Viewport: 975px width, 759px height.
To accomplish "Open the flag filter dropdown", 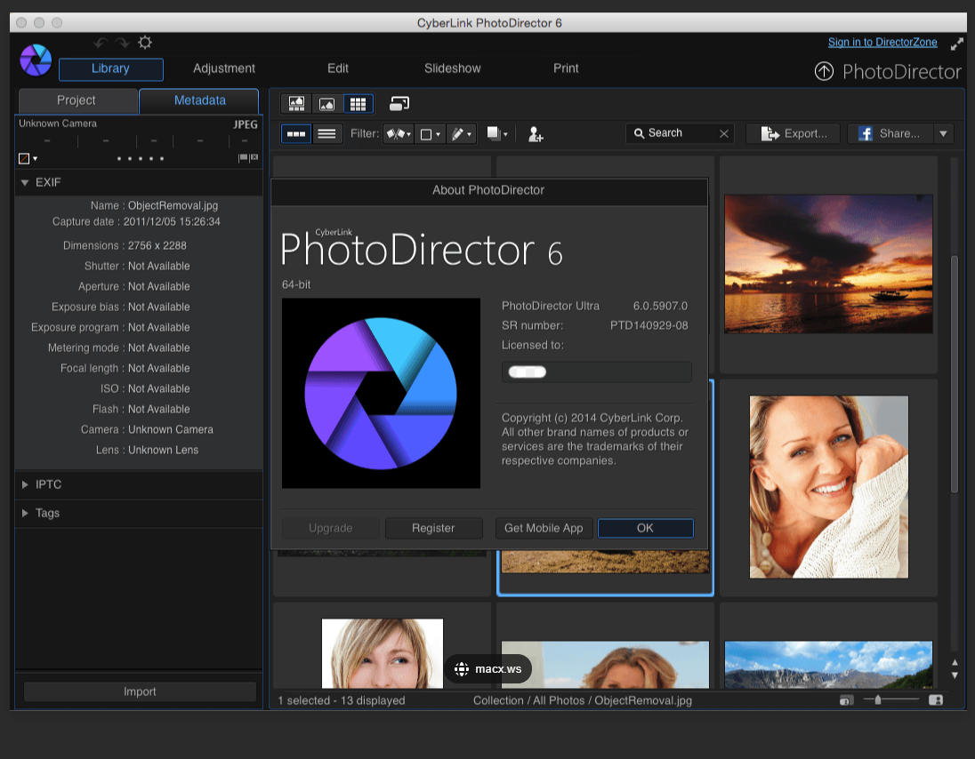I will pos(399,133).
